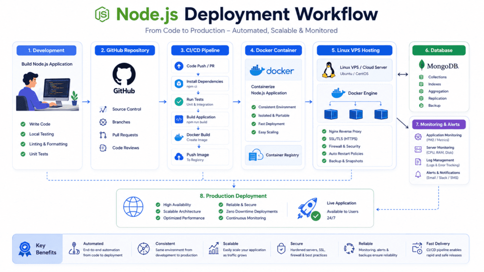484x272 pixels.
Task: Select the purple 7. Monitoring & Alerts header
Action: coord(439,124)
